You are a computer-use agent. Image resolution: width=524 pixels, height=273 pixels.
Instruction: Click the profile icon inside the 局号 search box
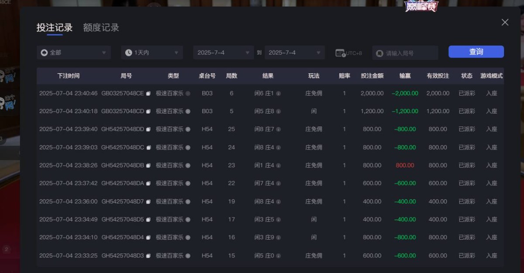pyautogui.click(x=379, y=53)
